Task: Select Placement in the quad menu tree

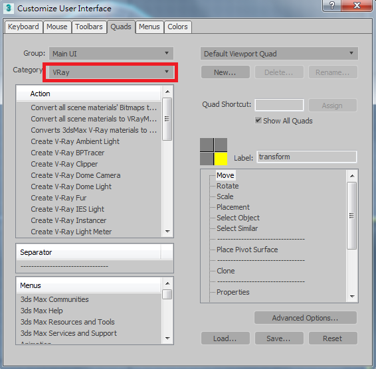Action: click(x=233, y=207)
